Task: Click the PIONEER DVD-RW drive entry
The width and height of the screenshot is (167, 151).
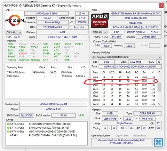Action: click(53, 135)
